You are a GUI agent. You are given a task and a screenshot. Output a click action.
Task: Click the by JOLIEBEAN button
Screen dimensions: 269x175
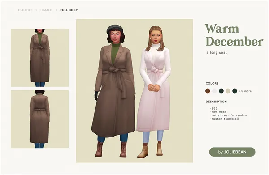pos(232,152)
